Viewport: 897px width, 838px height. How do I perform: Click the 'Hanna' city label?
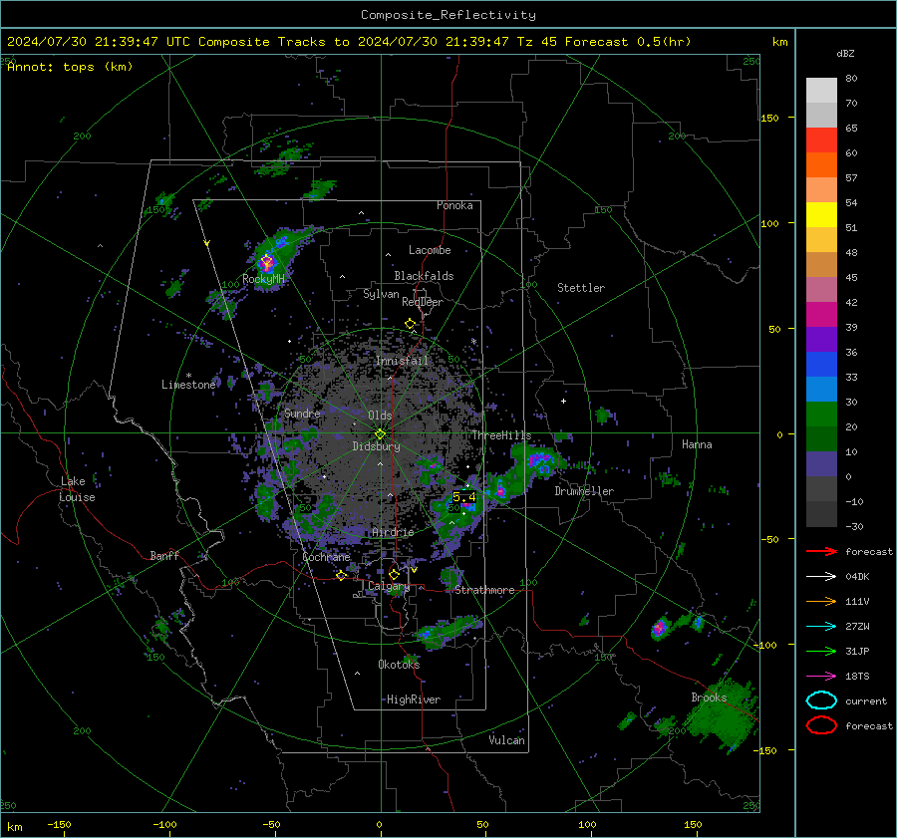coord(697,444)
